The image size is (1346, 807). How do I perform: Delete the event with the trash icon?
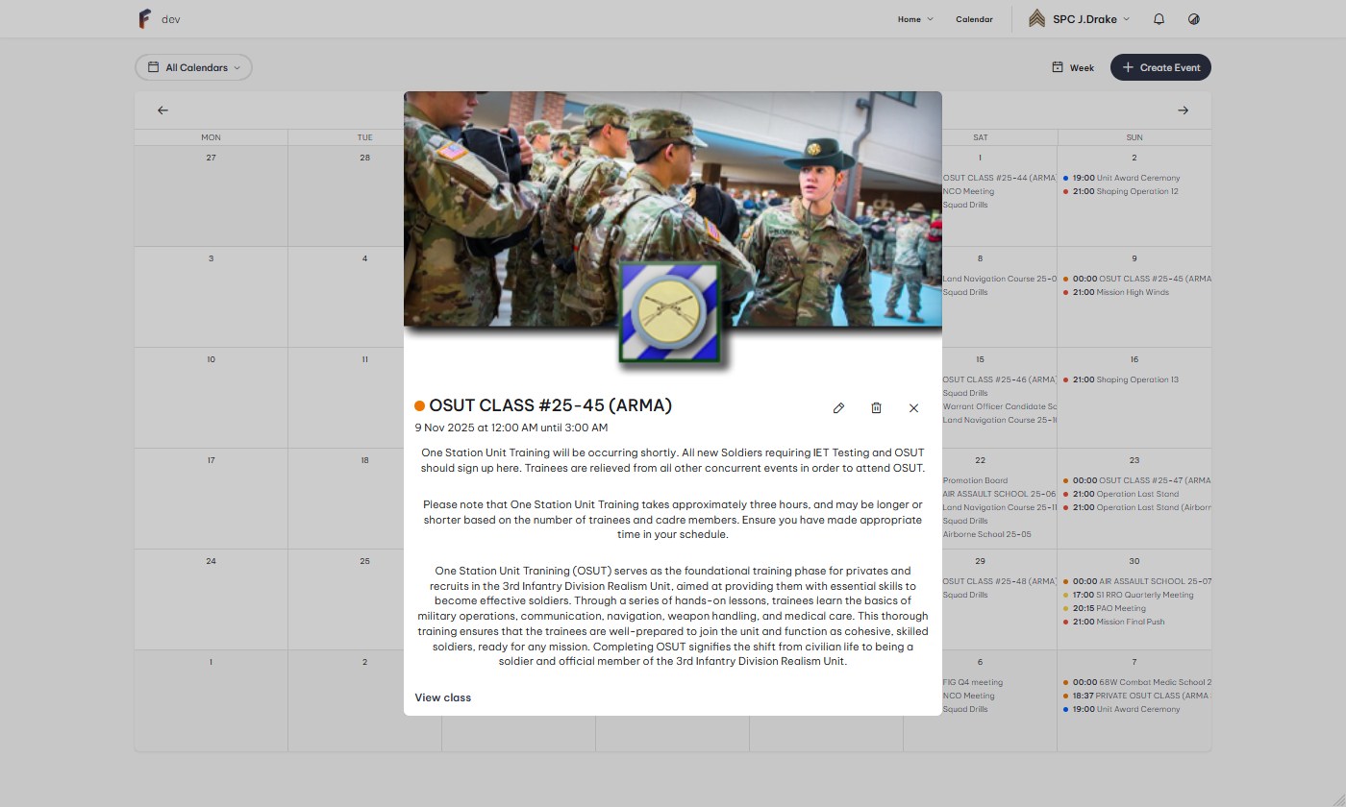pyautogui.click(x=876, y=408)
